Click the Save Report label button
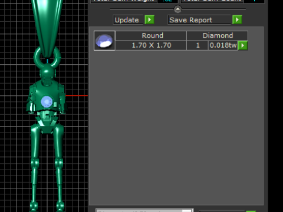This screenshot has height=212, width=283. click(x=199, y=20)
